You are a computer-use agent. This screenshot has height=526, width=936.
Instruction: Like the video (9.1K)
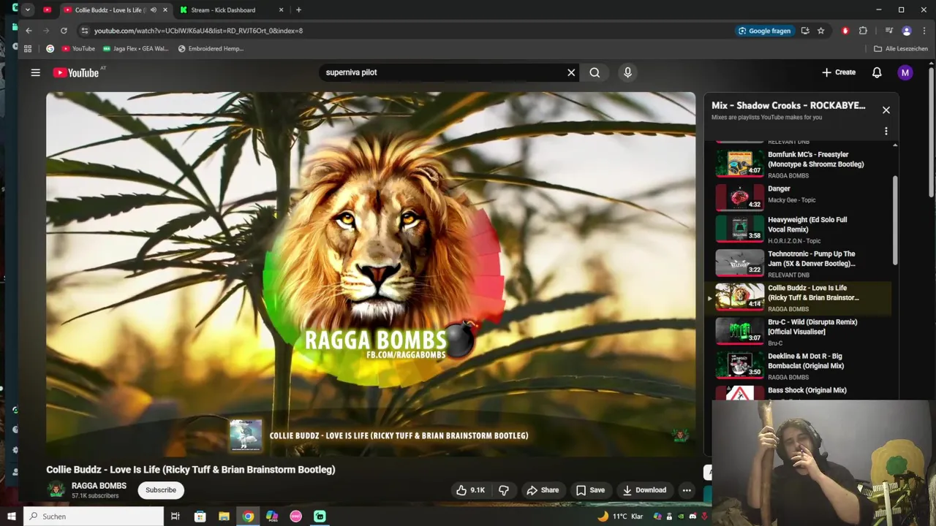click(x=469, y=490)
